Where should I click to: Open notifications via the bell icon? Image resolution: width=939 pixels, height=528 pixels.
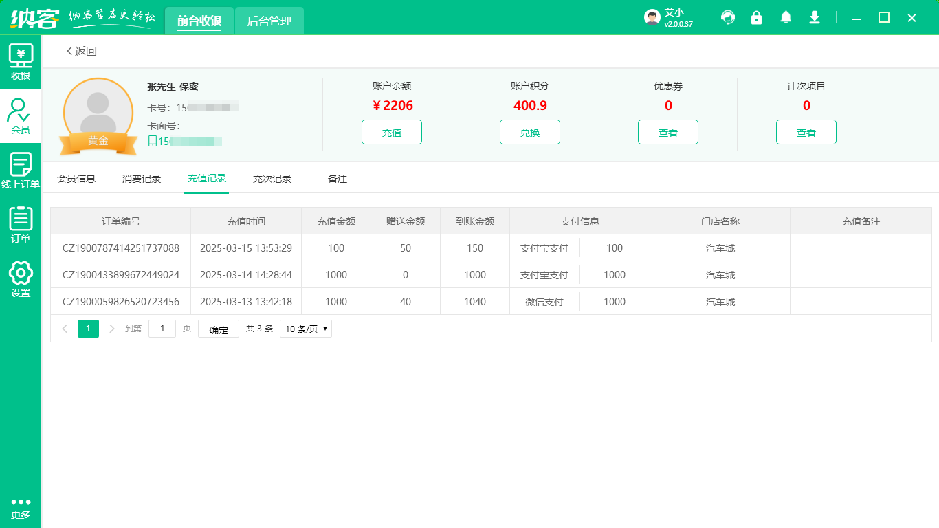(x=786, y=17)
